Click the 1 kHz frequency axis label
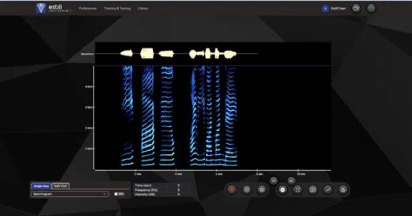 [89, 149]
